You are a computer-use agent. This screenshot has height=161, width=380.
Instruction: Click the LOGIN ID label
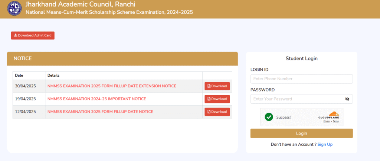coord(259,70)
